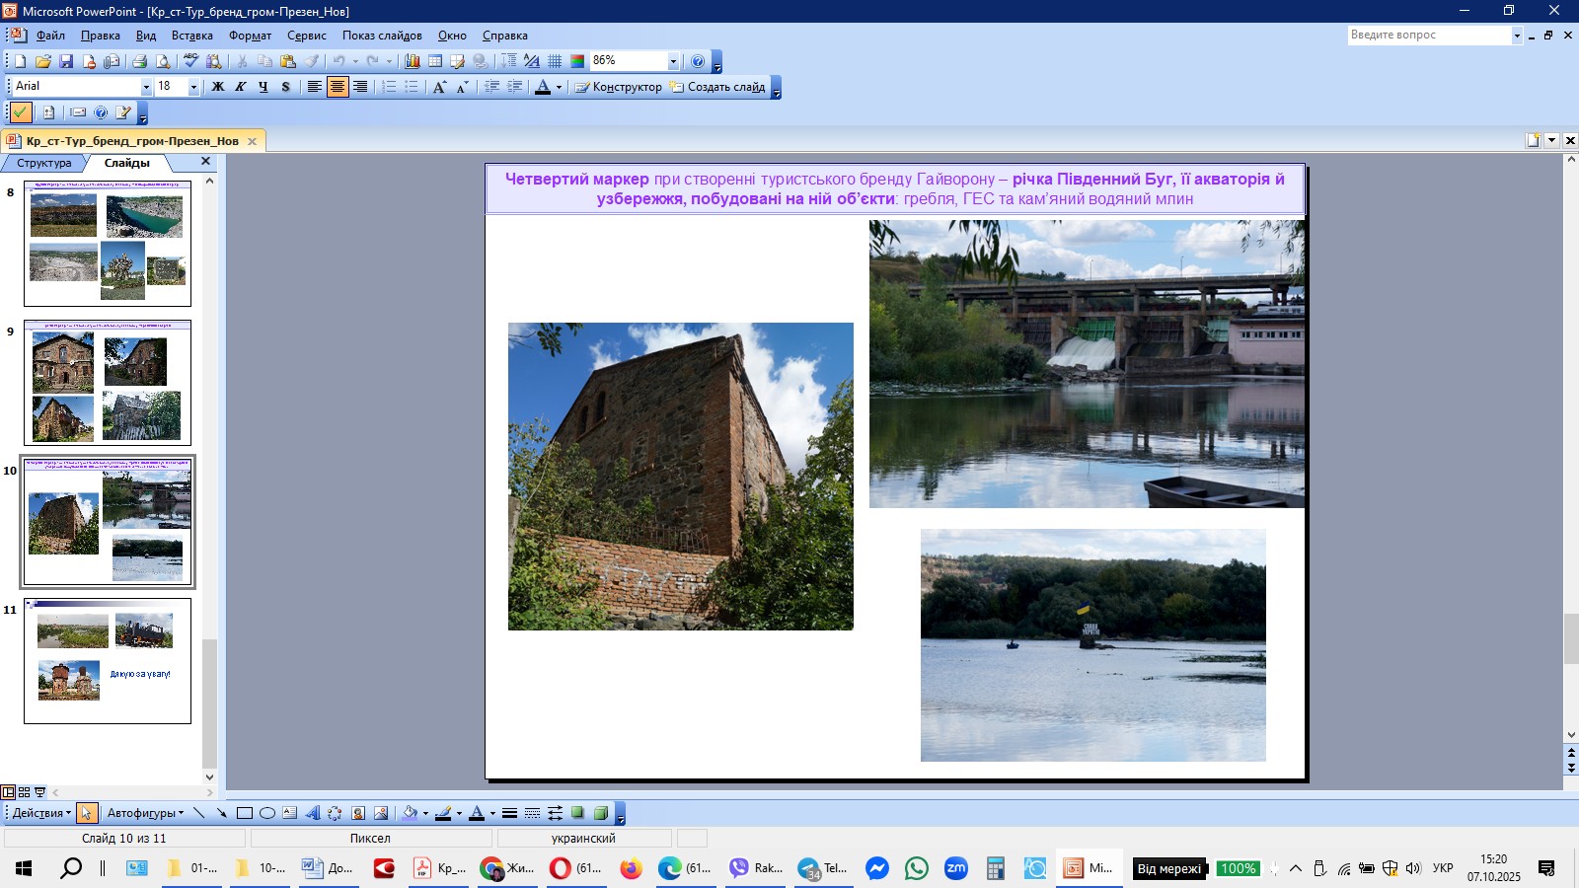Click the Arrow line drawing tool

coord(221,813)
